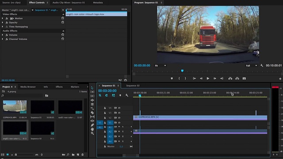This screenshot has height=159, width=283.
Task: Step back one frame
Action: (x=201, y=79)
